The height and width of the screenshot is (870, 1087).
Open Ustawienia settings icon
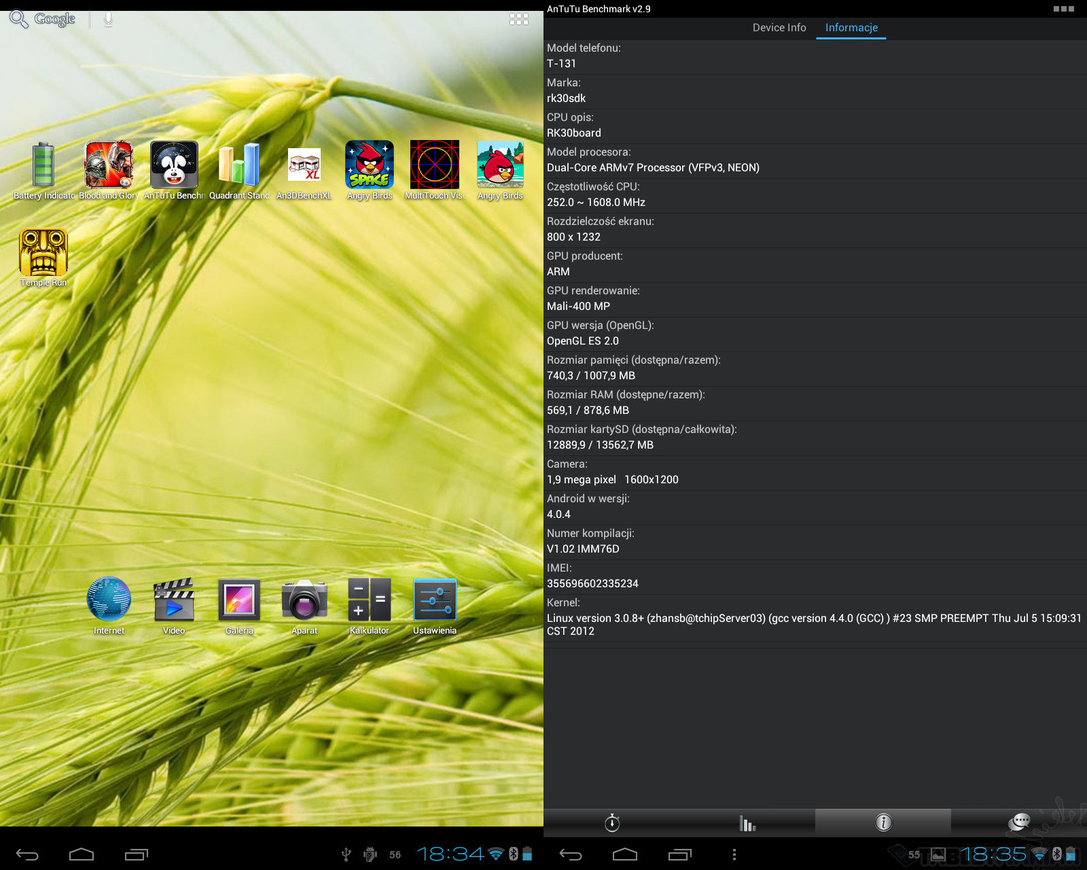point(435,600)
